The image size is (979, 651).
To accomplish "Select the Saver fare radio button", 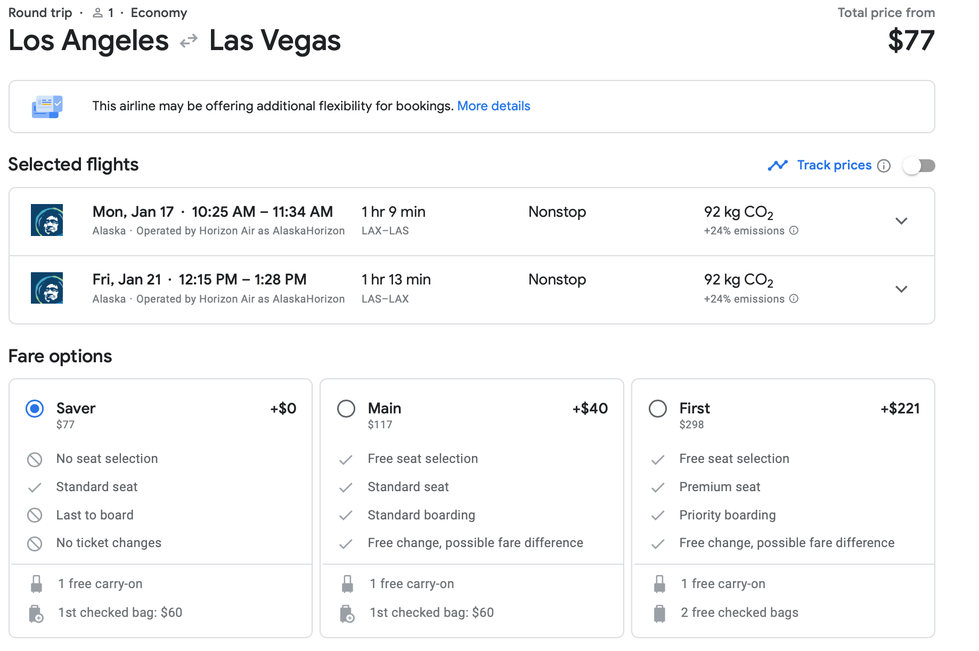I will (x=35, y=409).
